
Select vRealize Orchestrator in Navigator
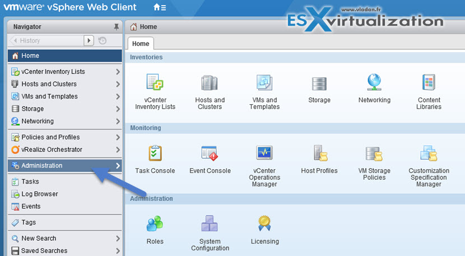point(64,150)
